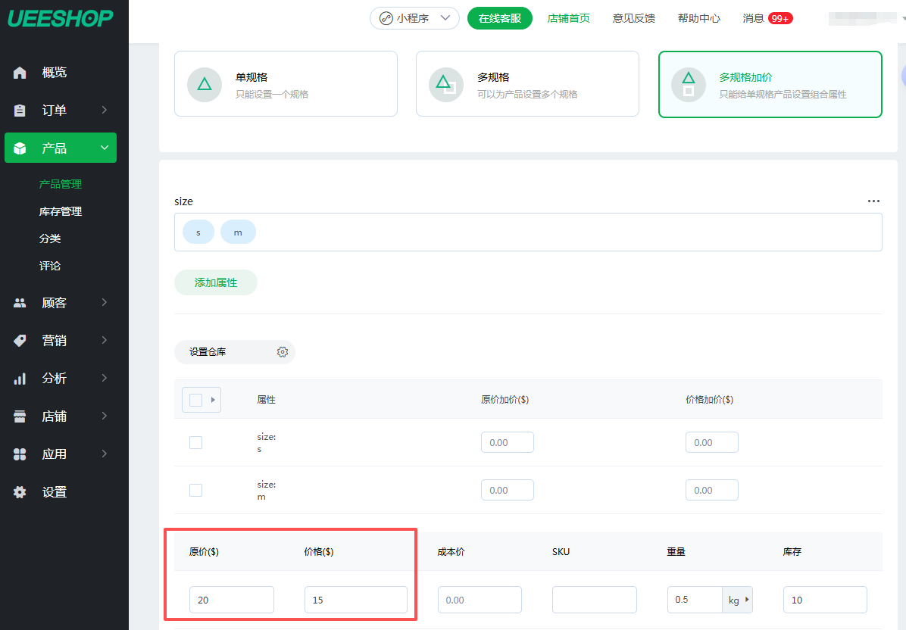
Task: Click the 原价($) input field showing 20
Action: pos(231,600)
